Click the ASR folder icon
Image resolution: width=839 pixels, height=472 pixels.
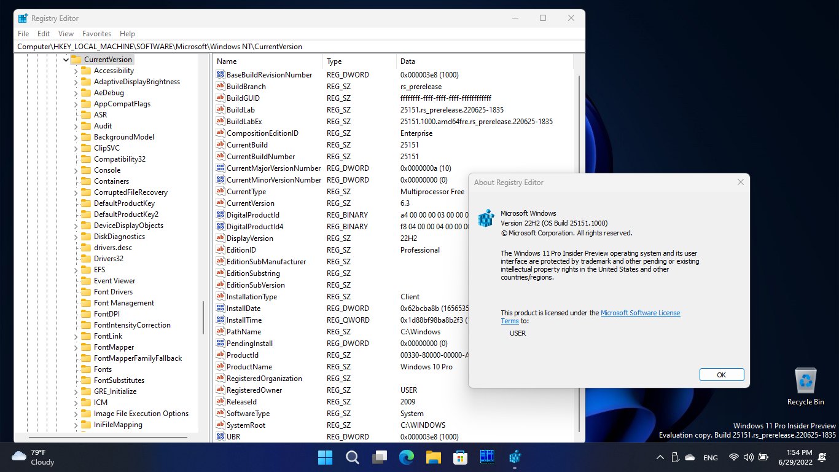pyautogui.click(x=86, y=115)
